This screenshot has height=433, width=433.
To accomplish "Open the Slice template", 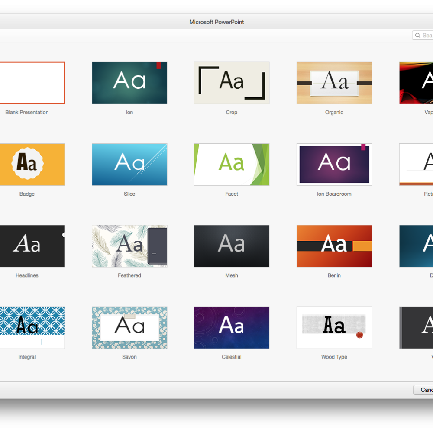I will pyautogui.click(x=129, y=164).
